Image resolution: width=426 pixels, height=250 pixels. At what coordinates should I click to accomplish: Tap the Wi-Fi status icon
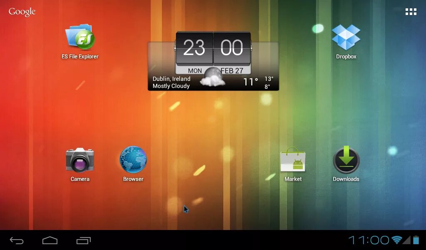(396, 240)
